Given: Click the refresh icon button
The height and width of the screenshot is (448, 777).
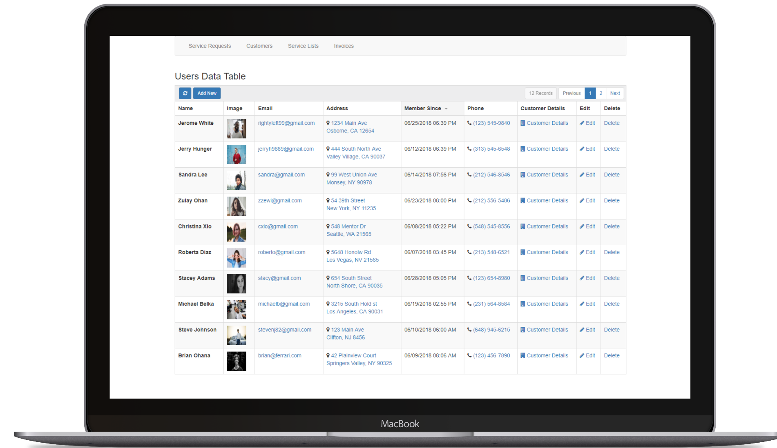Looking at the screenshot, I should coord(185,93).
